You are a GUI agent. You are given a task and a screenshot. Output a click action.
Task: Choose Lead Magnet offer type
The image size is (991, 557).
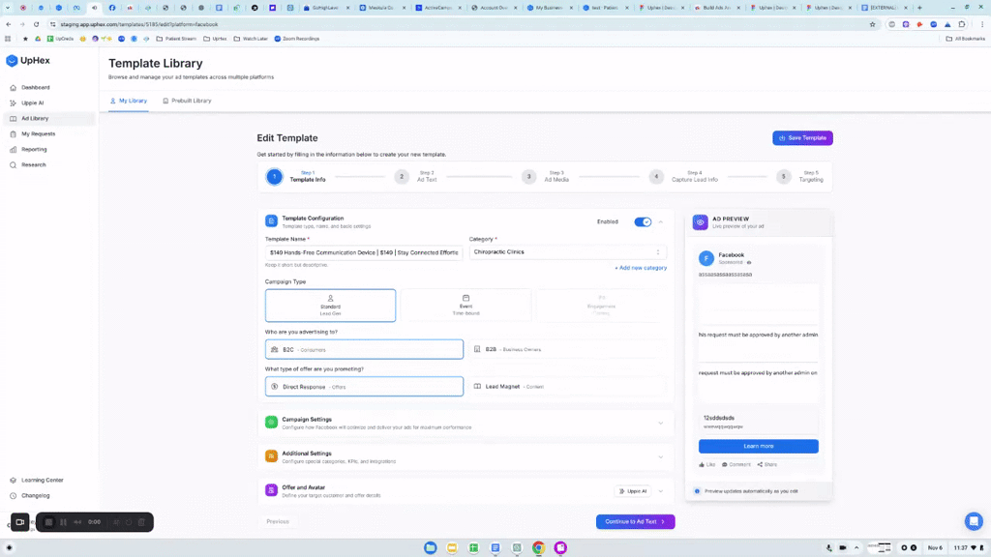coord(567,387)
